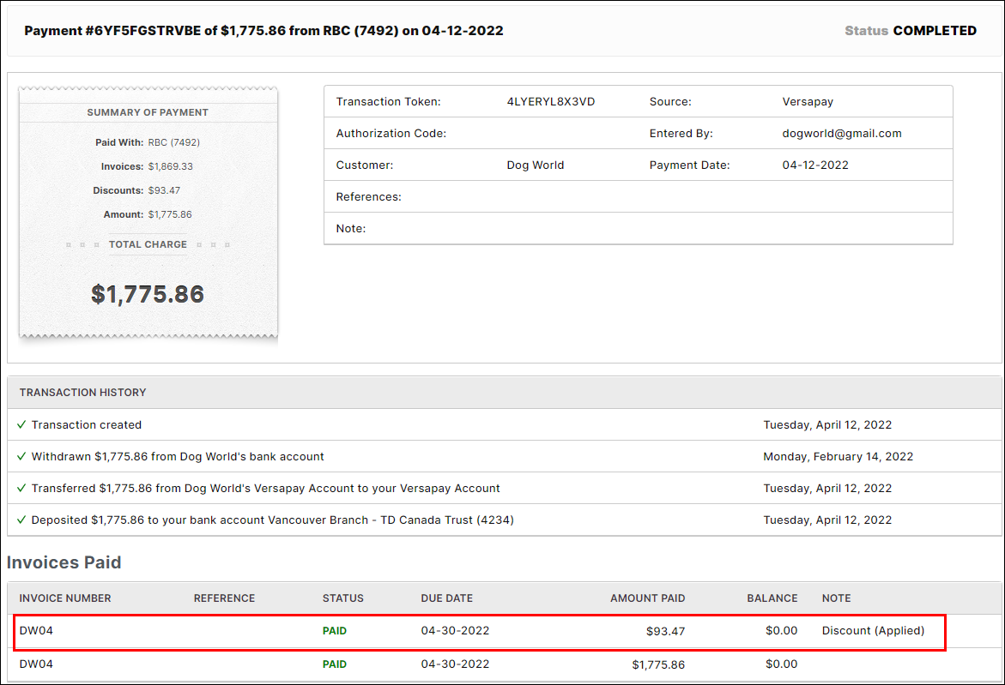Screen dimensions: 1005x685
Task: Click the 'Deposited $1,775.86 to your bank account' text
Action: point(272,520)
